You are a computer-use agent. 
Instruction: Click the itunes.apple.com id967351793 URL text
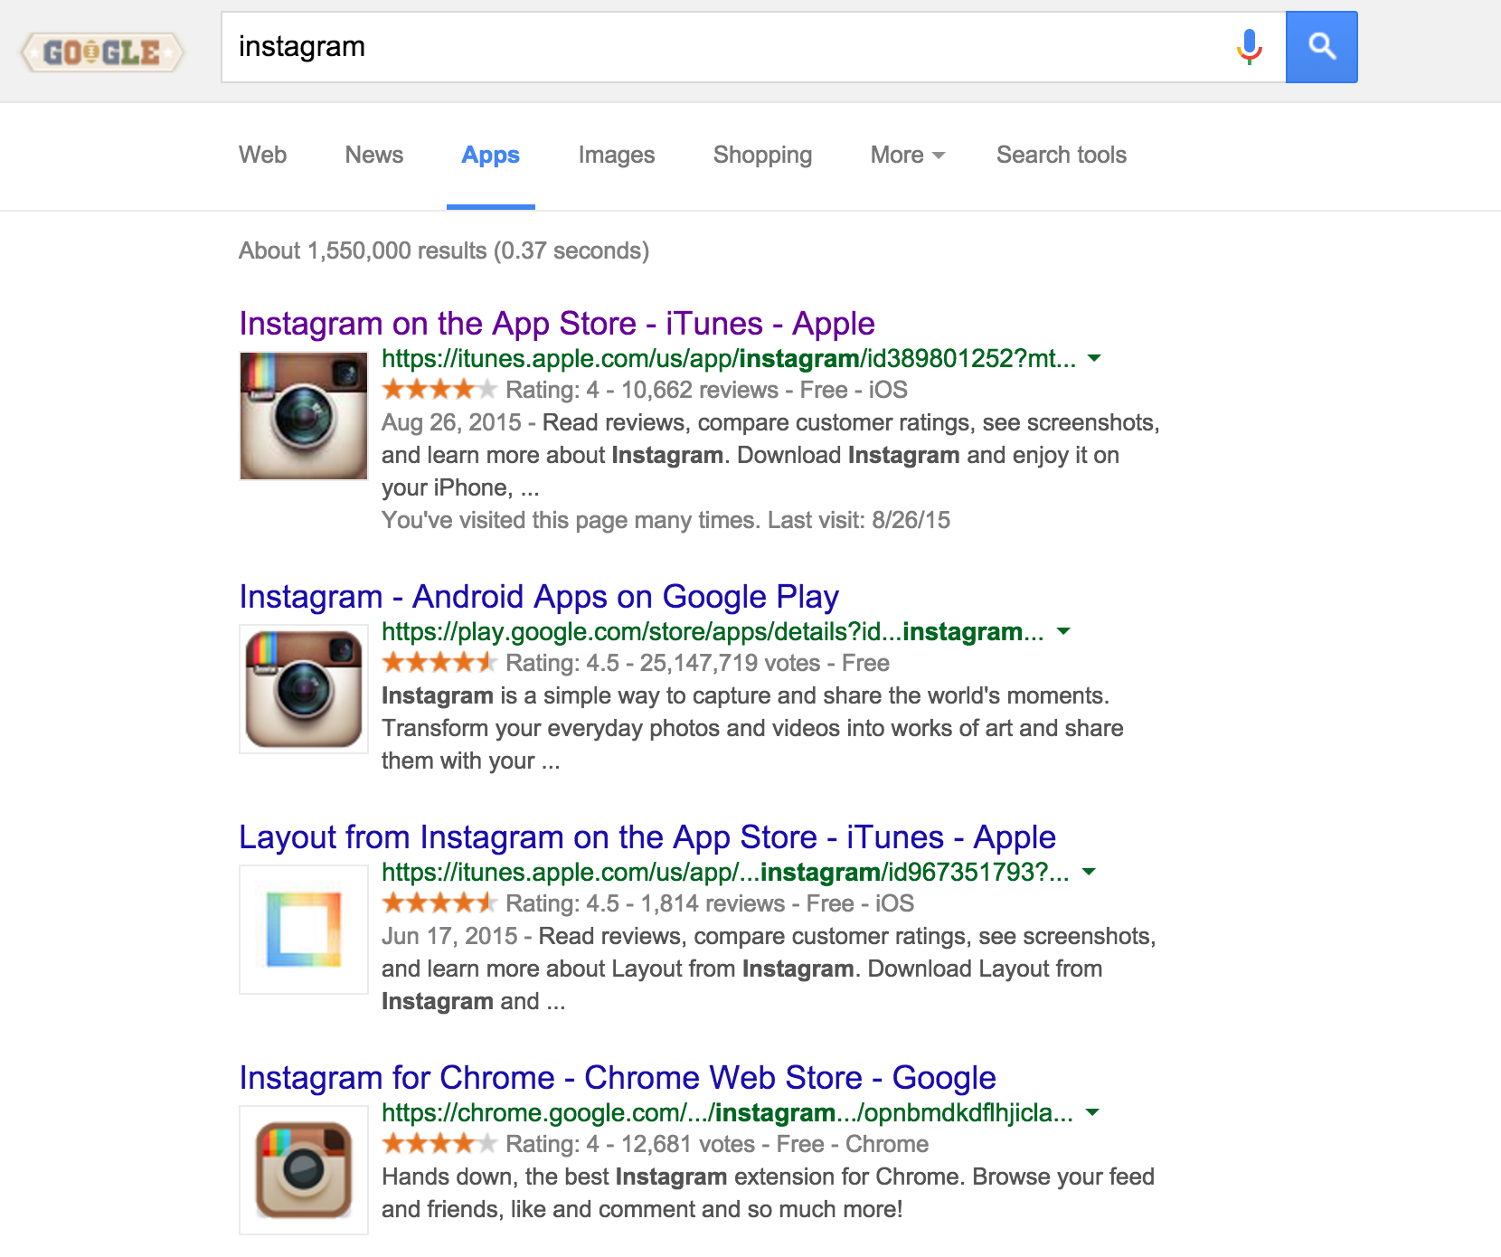[x=725, y=873]
